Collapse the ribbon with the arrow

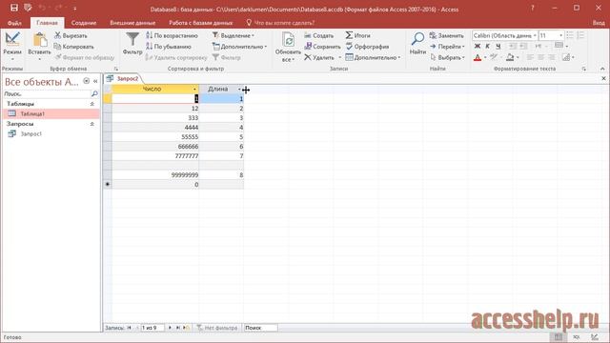click(602, 69)
